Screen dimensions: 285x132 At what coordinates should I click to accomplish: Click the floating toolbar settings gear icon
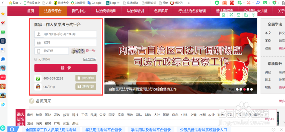[253, 15]
